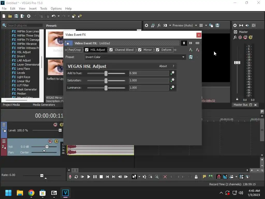Open the Preview (Auto) quality dropdown
This screenshot has width=265, height=199.
pos(196,25)
